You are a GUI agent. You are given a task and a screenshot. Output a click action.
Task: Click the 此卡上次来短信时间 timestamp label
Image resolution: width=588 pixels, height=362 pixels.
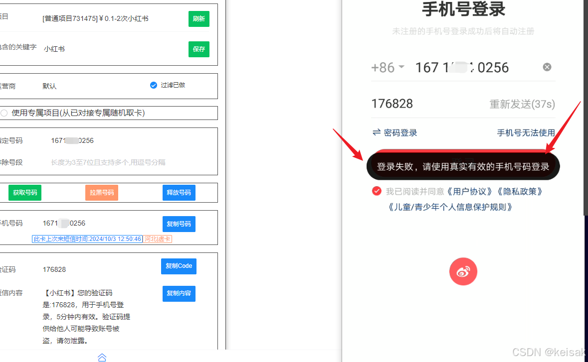tap(87, 239)
